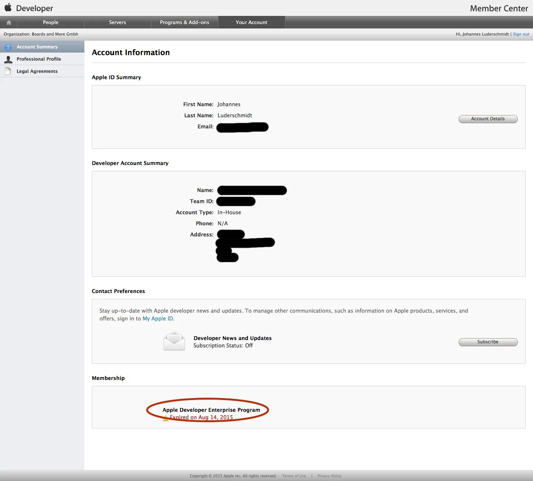Select Account Summary in the sidebar
533x481 pixels.
click(42, 47)
